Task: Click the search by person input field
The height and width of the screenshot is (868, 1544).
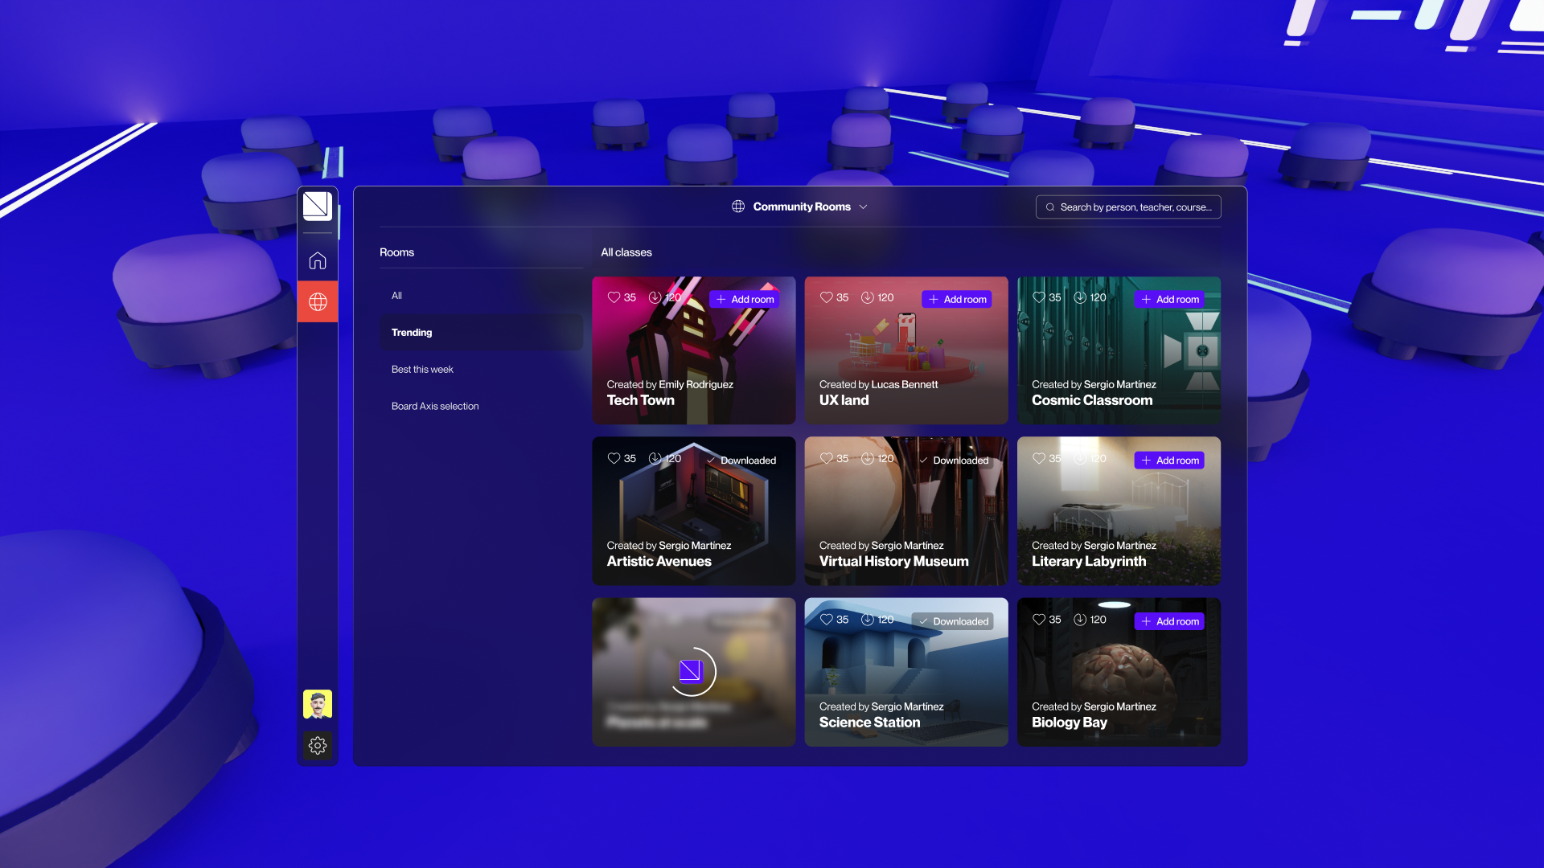Action: click(1134, 207)
